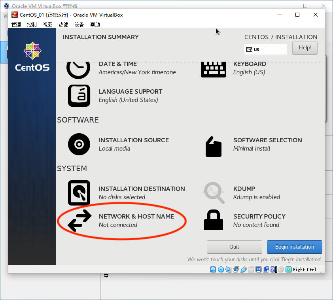Click network adapters status icon

236,270
